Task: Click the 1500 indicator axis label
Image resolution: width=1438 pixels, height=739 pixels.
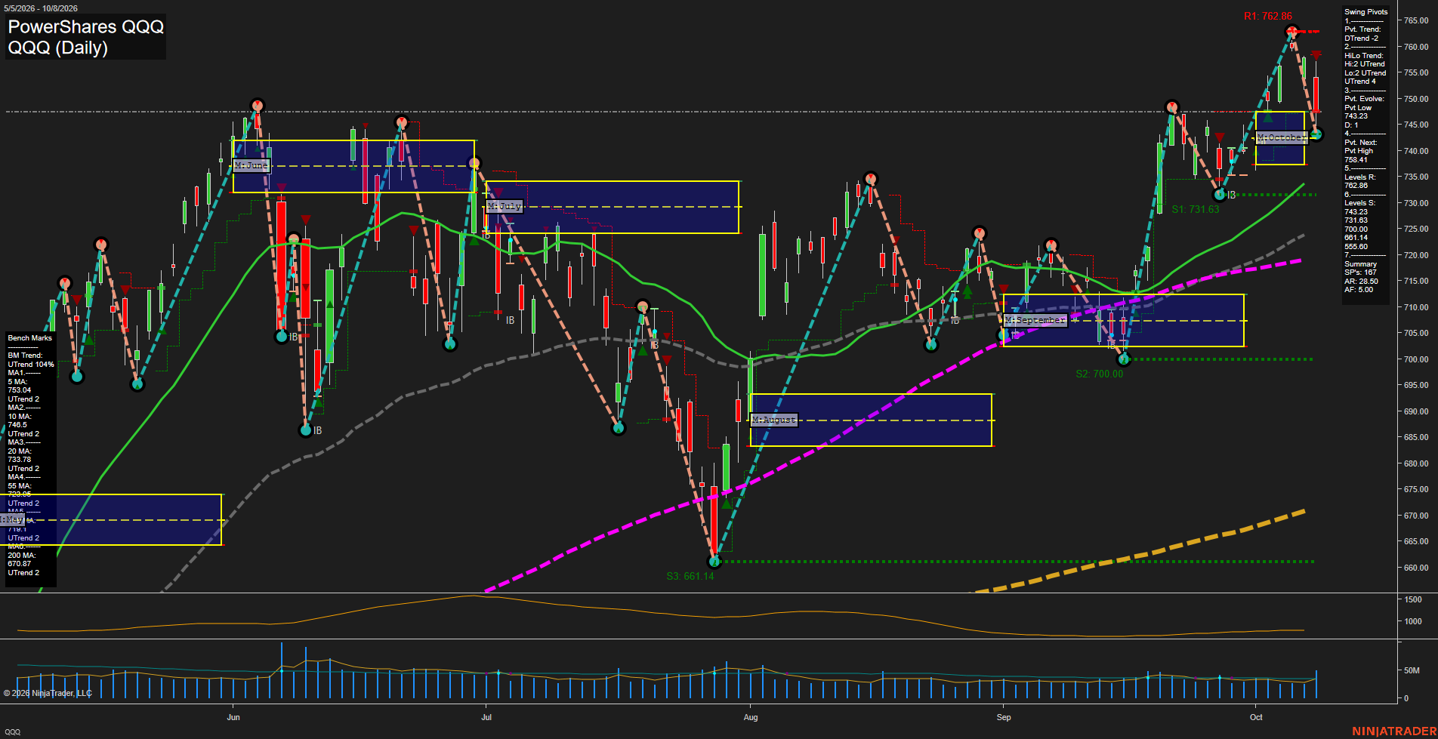Action: click(x=1413, y=599)
